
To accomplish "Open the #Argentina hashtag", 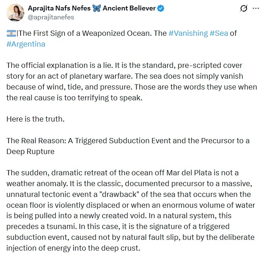I will tap(26, 44).
